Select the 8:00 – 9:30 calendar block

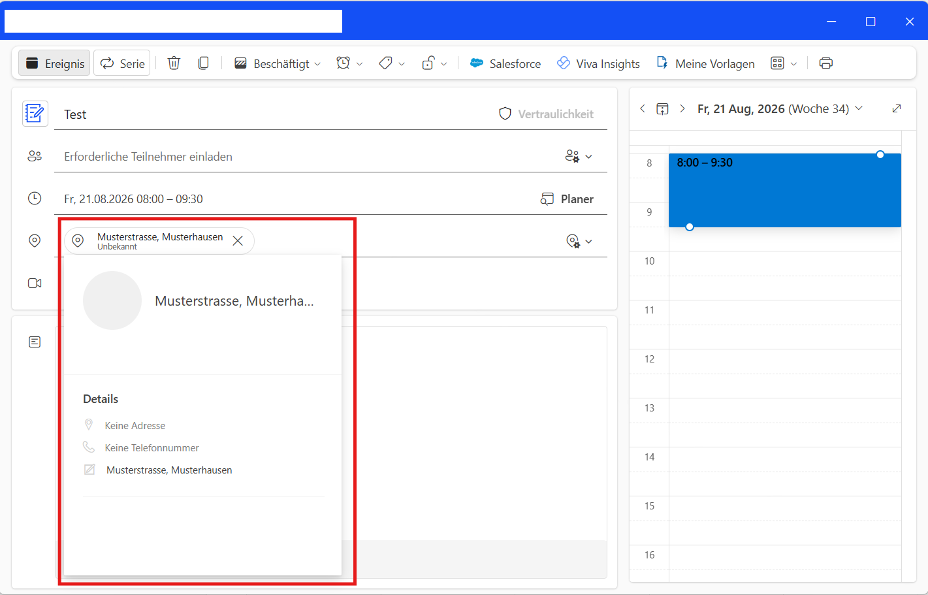coord(784,190)
